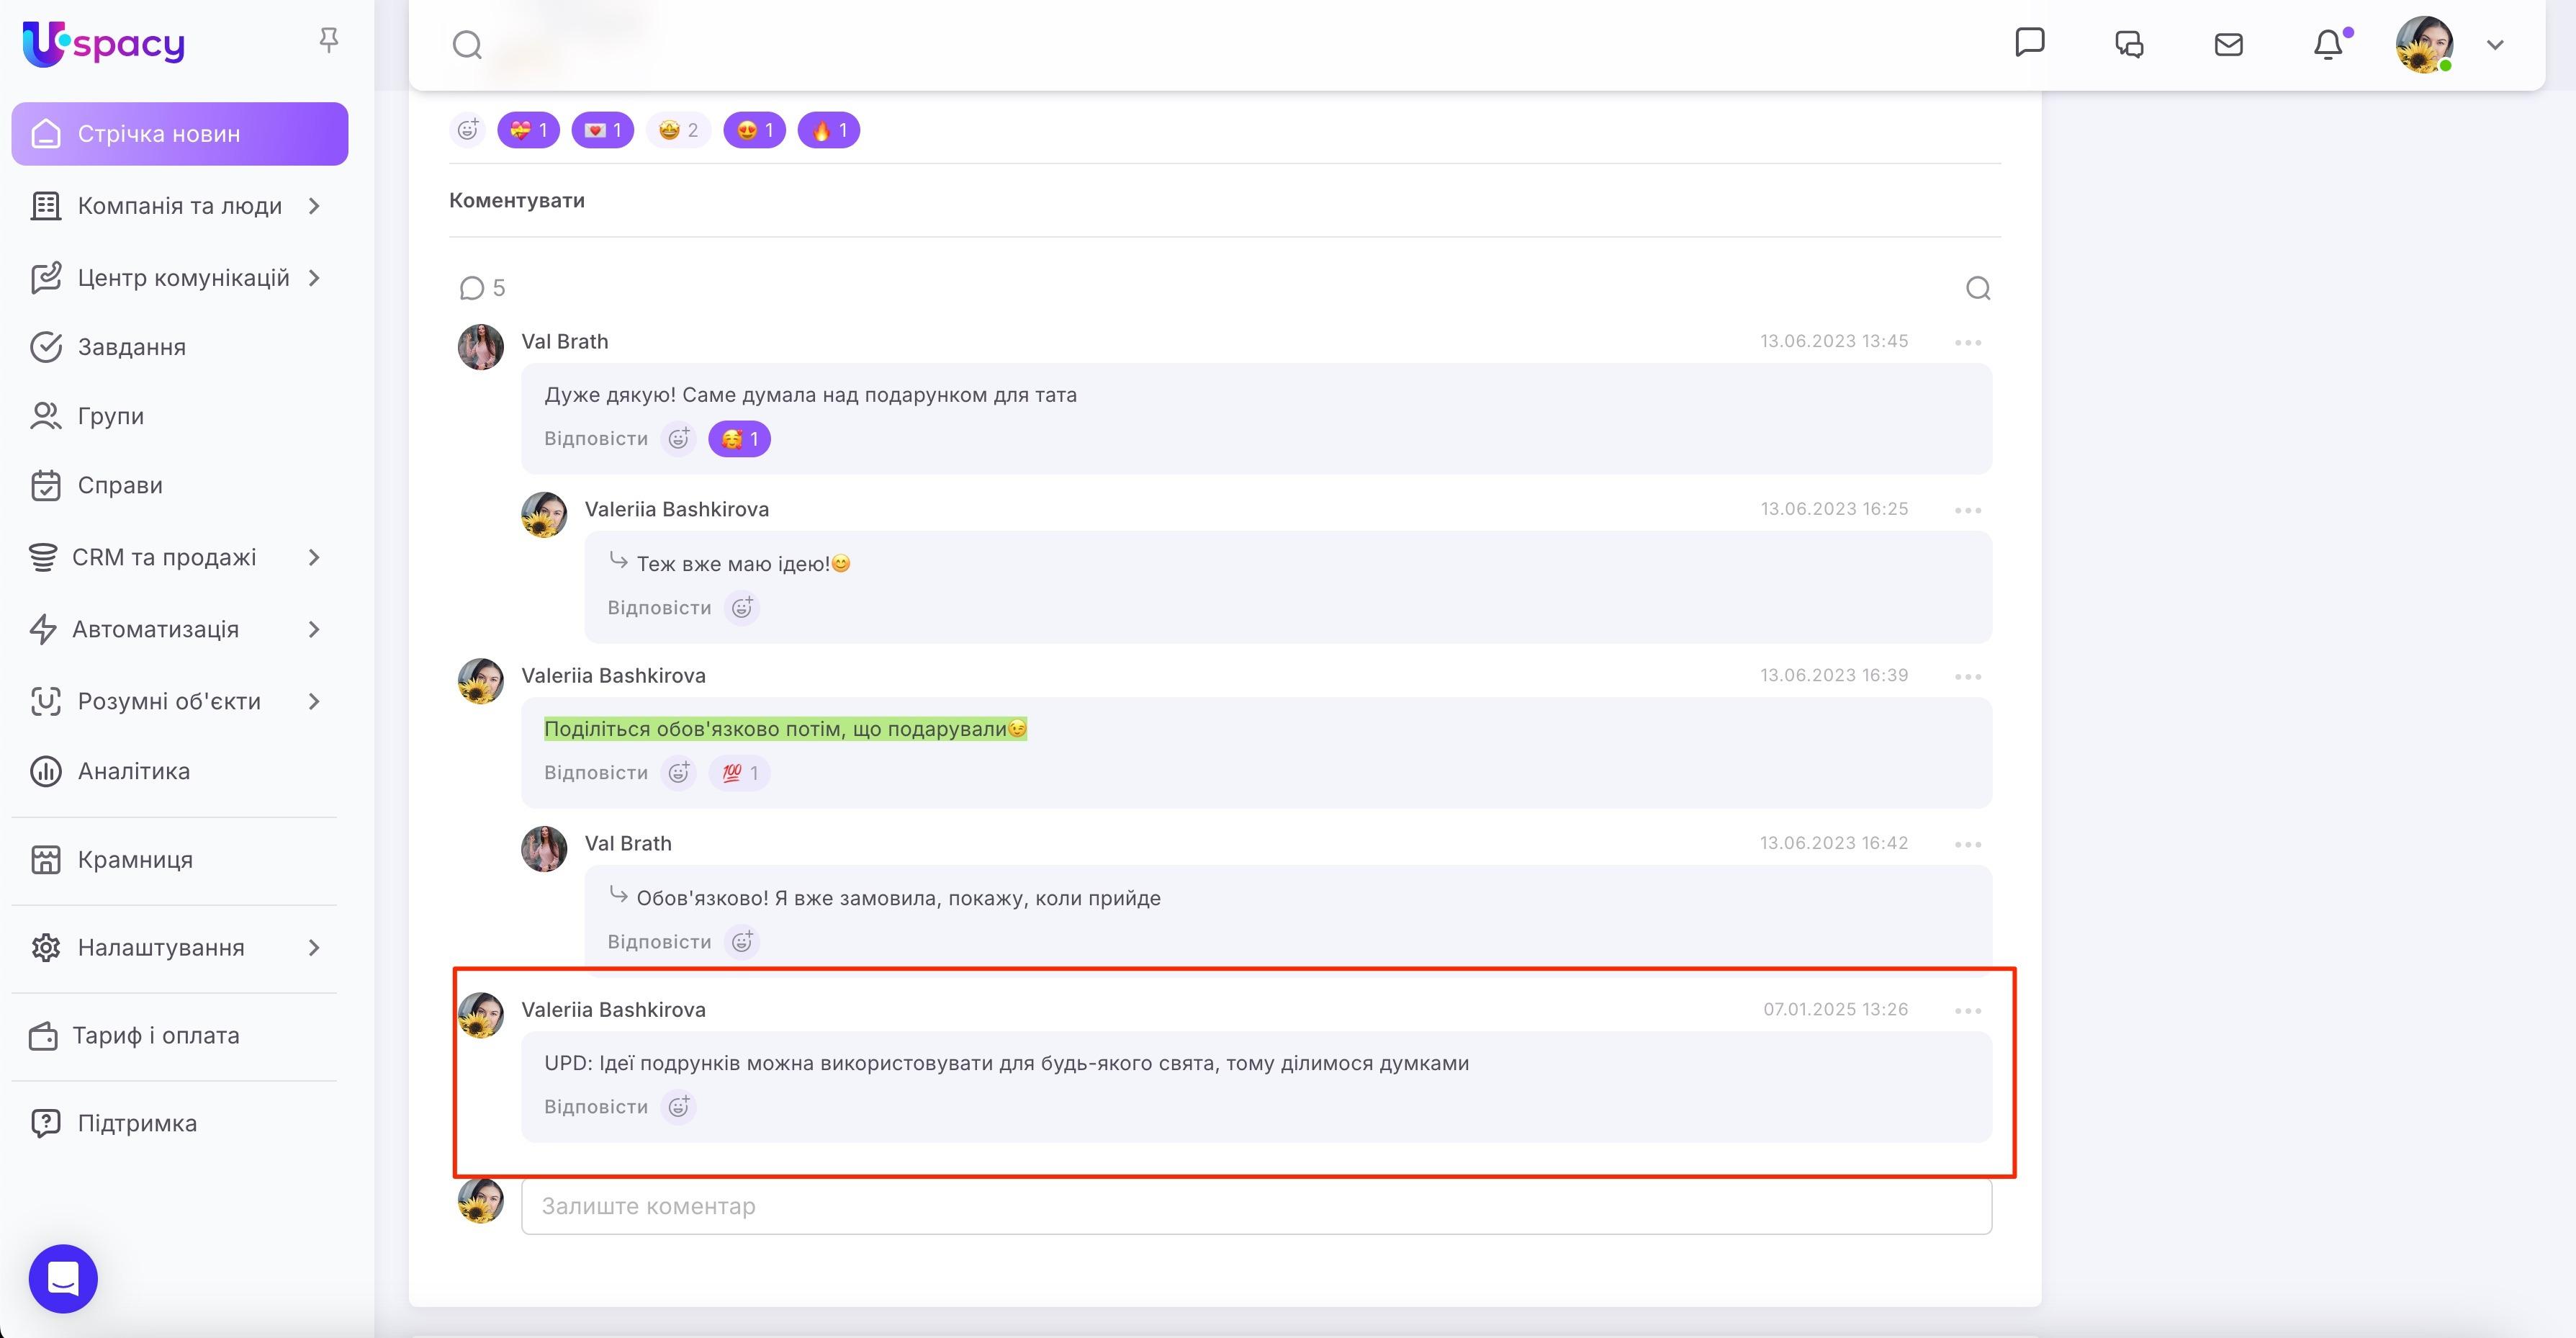2576x1338 pixels.
Task: Open the Завдання menu item
Action: click(132, 347)
